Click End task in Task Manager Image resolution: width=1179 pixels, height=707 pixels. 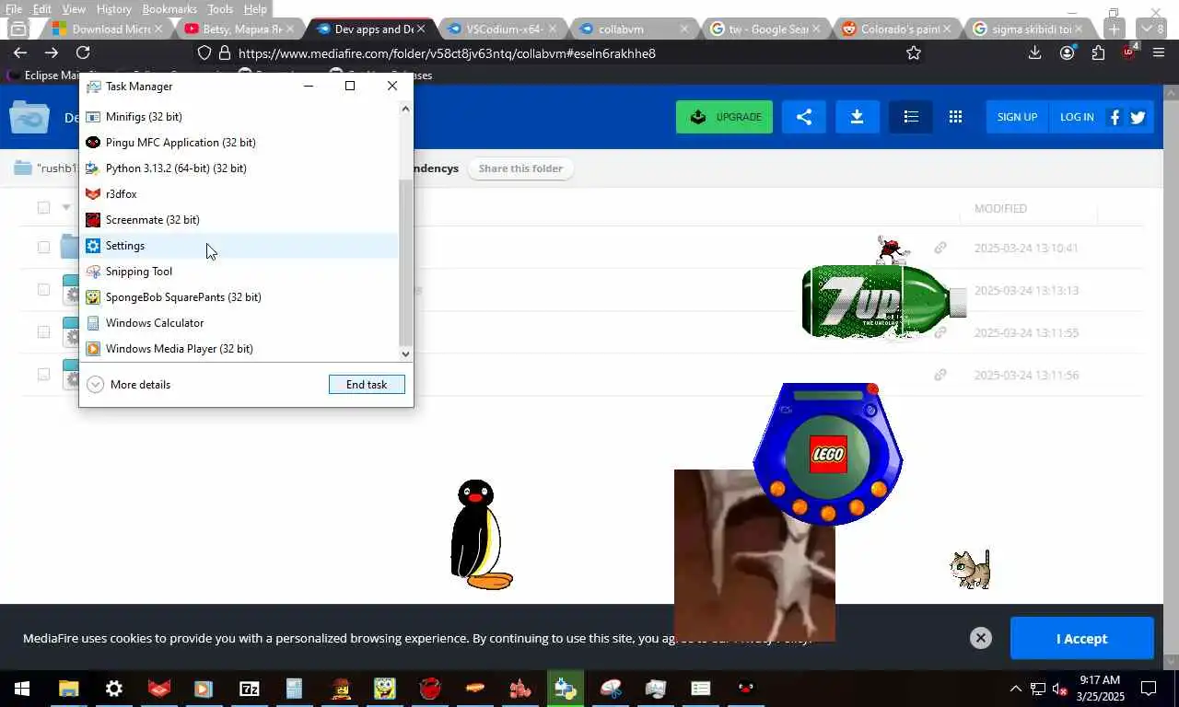coord(367,385)
